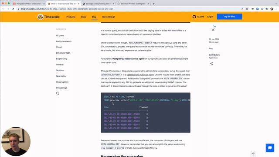Open the GitHub stars icon link

[x=194, y=17]
